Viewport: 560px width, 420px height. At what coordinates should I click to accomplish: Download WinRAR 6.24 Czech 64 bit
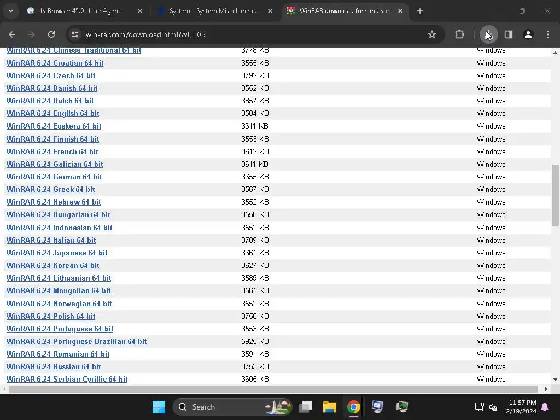click(51, 75)
